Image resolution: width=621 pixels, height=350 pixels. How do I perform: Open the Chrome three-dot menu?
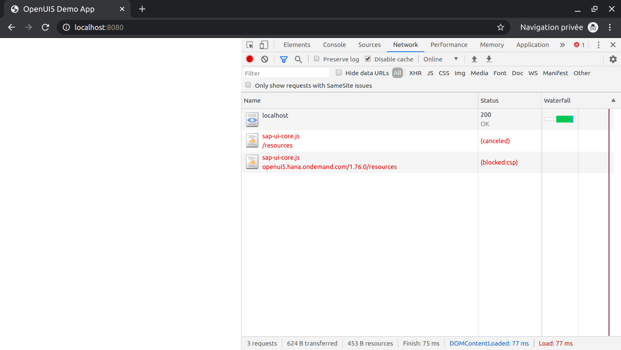pyautogui.click(x=610, y=27)
